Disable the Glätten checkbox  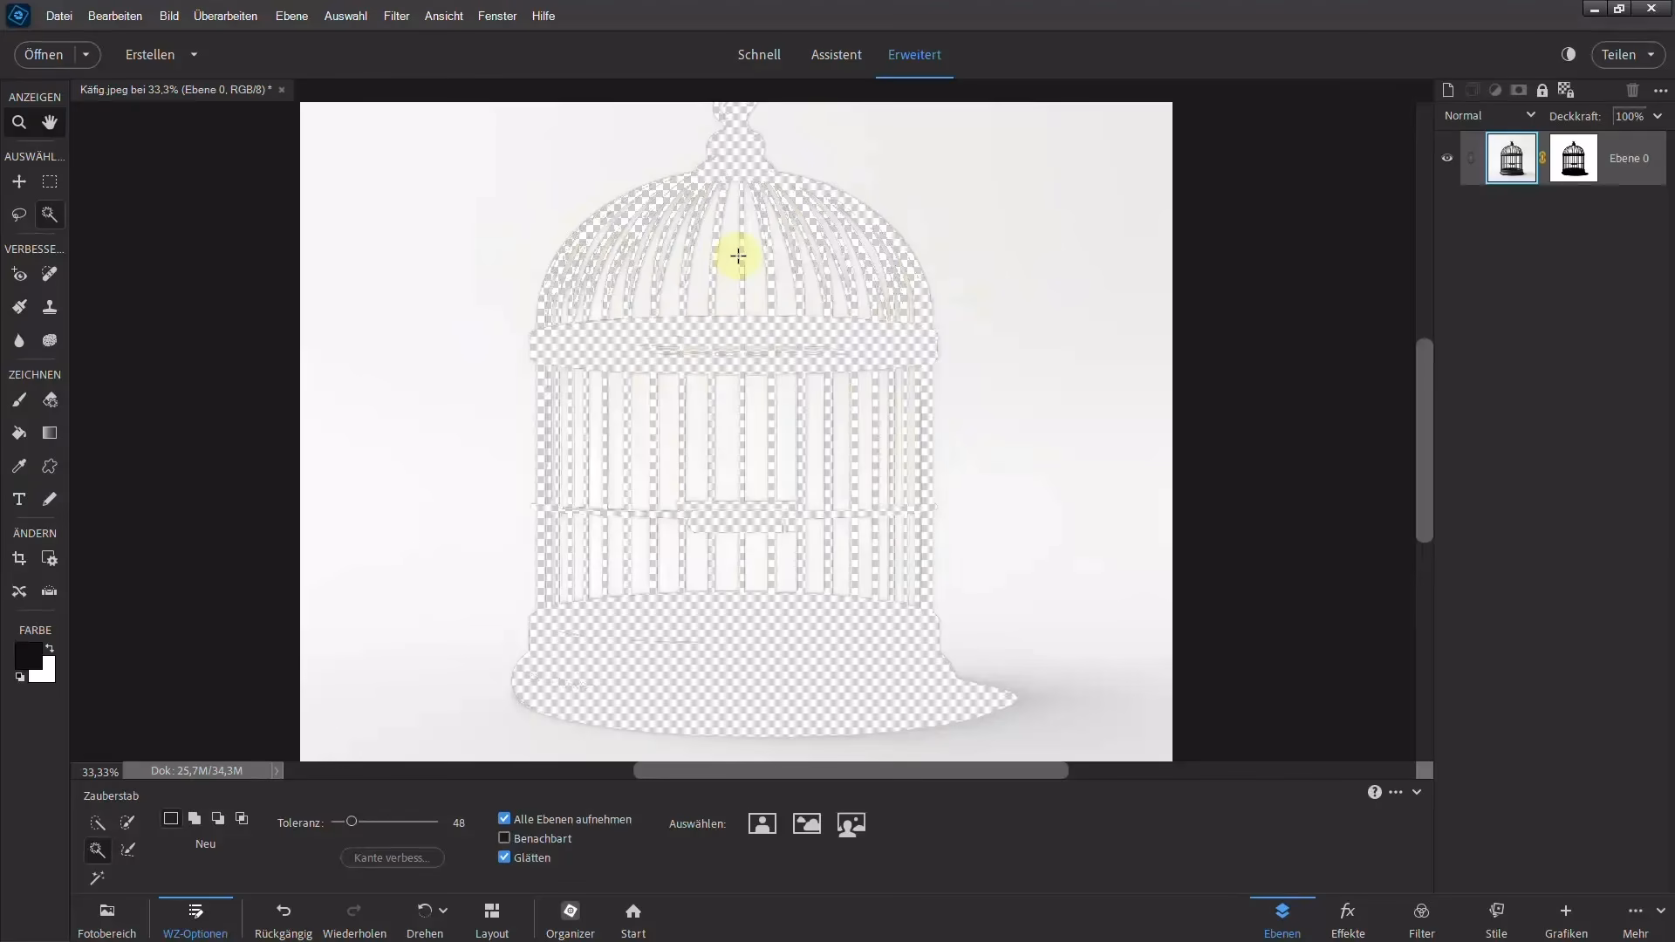504,857
